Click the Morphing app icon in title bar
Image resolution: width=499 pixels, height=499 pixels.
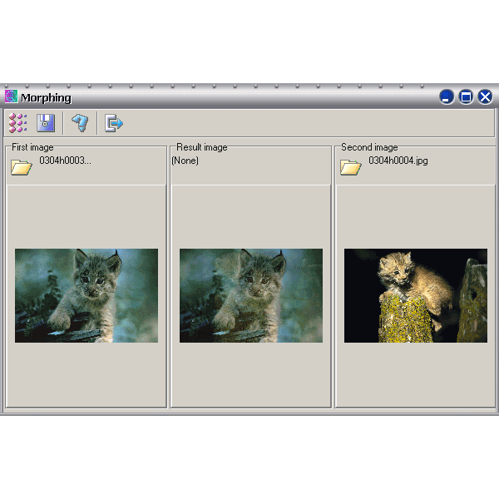coord(11,96)
